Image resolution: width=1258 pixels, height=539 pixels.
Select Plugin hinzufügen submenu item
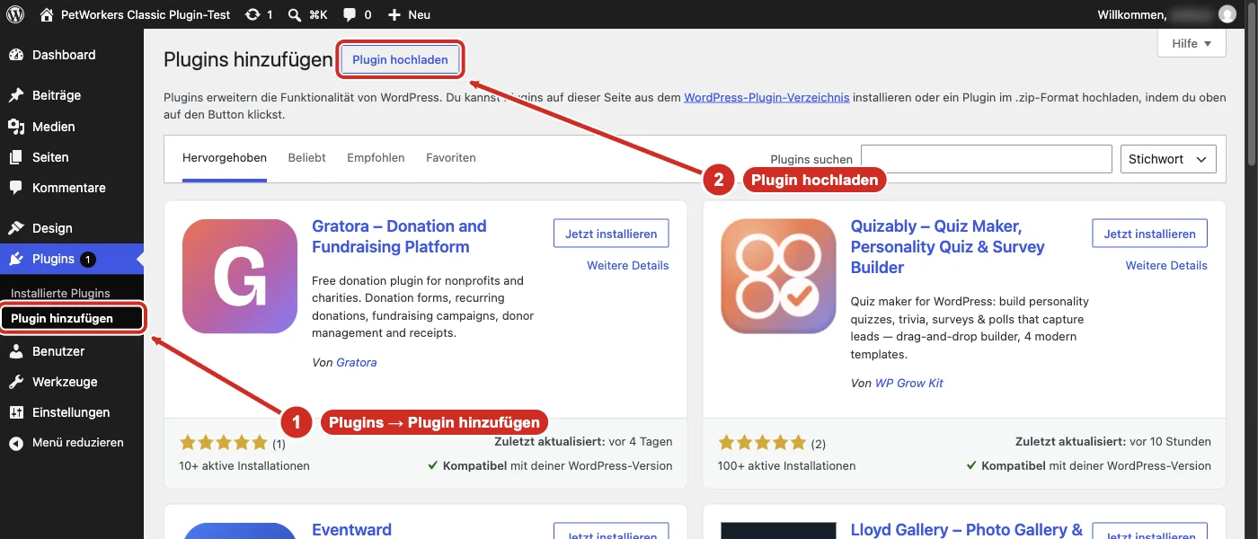click(62, 318)
